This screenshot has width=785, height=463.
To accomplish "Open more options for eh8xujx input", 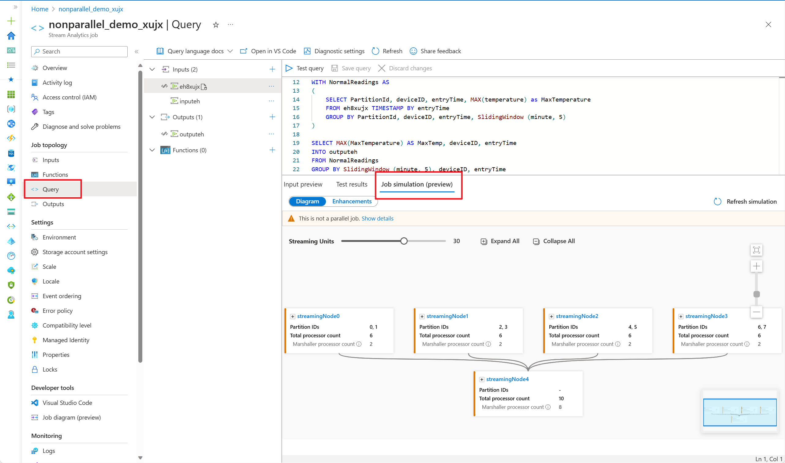I will coord(271,86).
